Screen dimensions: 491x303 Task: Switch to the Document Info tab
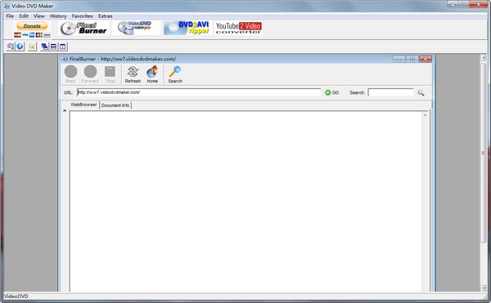pyautogui.click(x=115, y=105)
